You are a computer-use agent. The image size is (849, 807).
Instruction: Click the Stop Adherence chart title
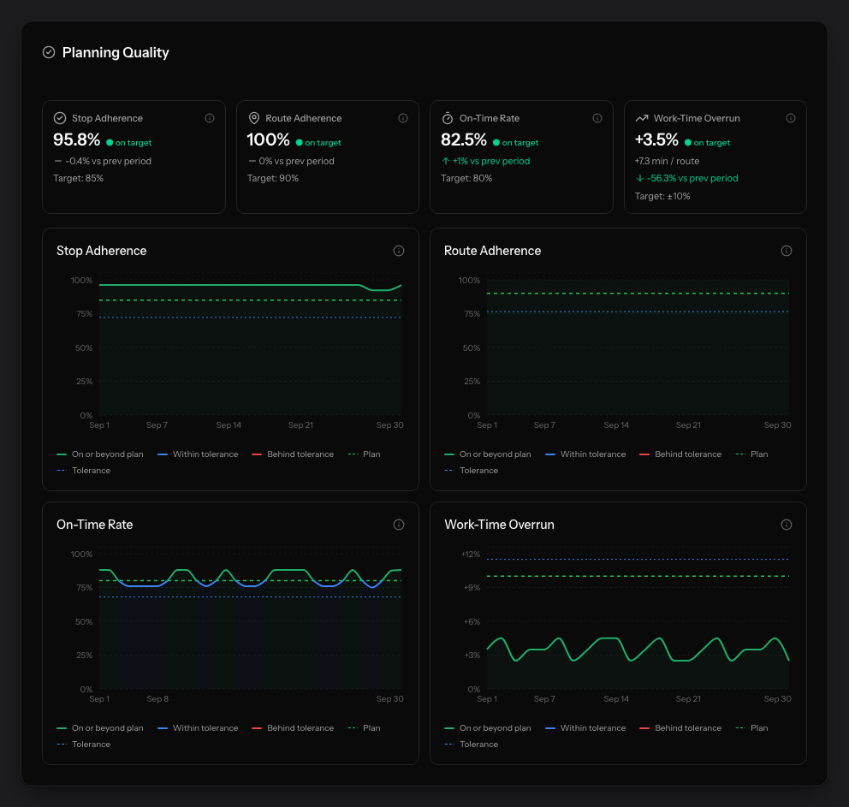click(x=101, y=251)
